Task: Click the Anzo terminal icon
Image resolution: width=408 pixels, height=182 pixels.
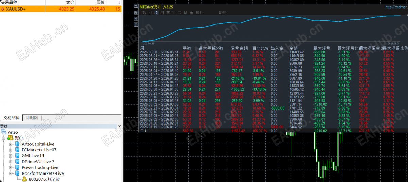Action: coord(4,132)
